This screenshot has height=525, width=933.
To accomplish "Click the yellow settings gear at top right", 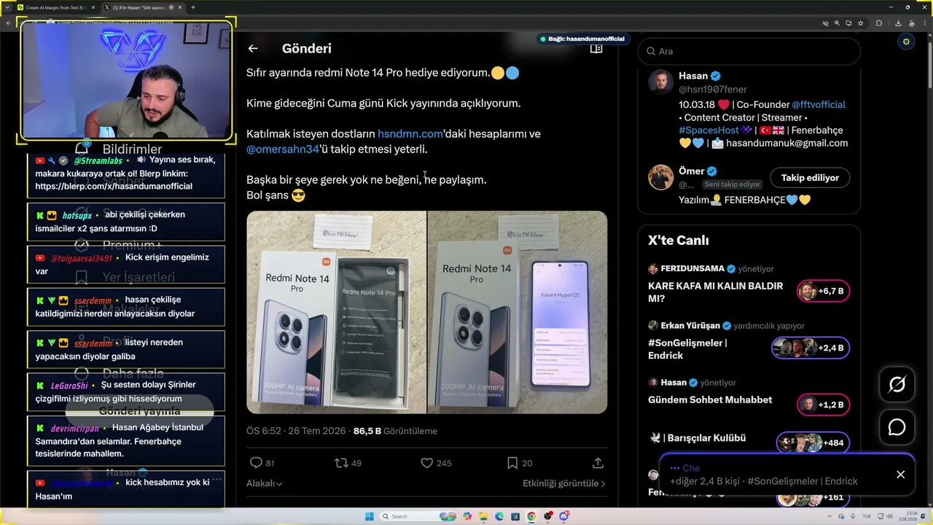I will coord(906,42).
